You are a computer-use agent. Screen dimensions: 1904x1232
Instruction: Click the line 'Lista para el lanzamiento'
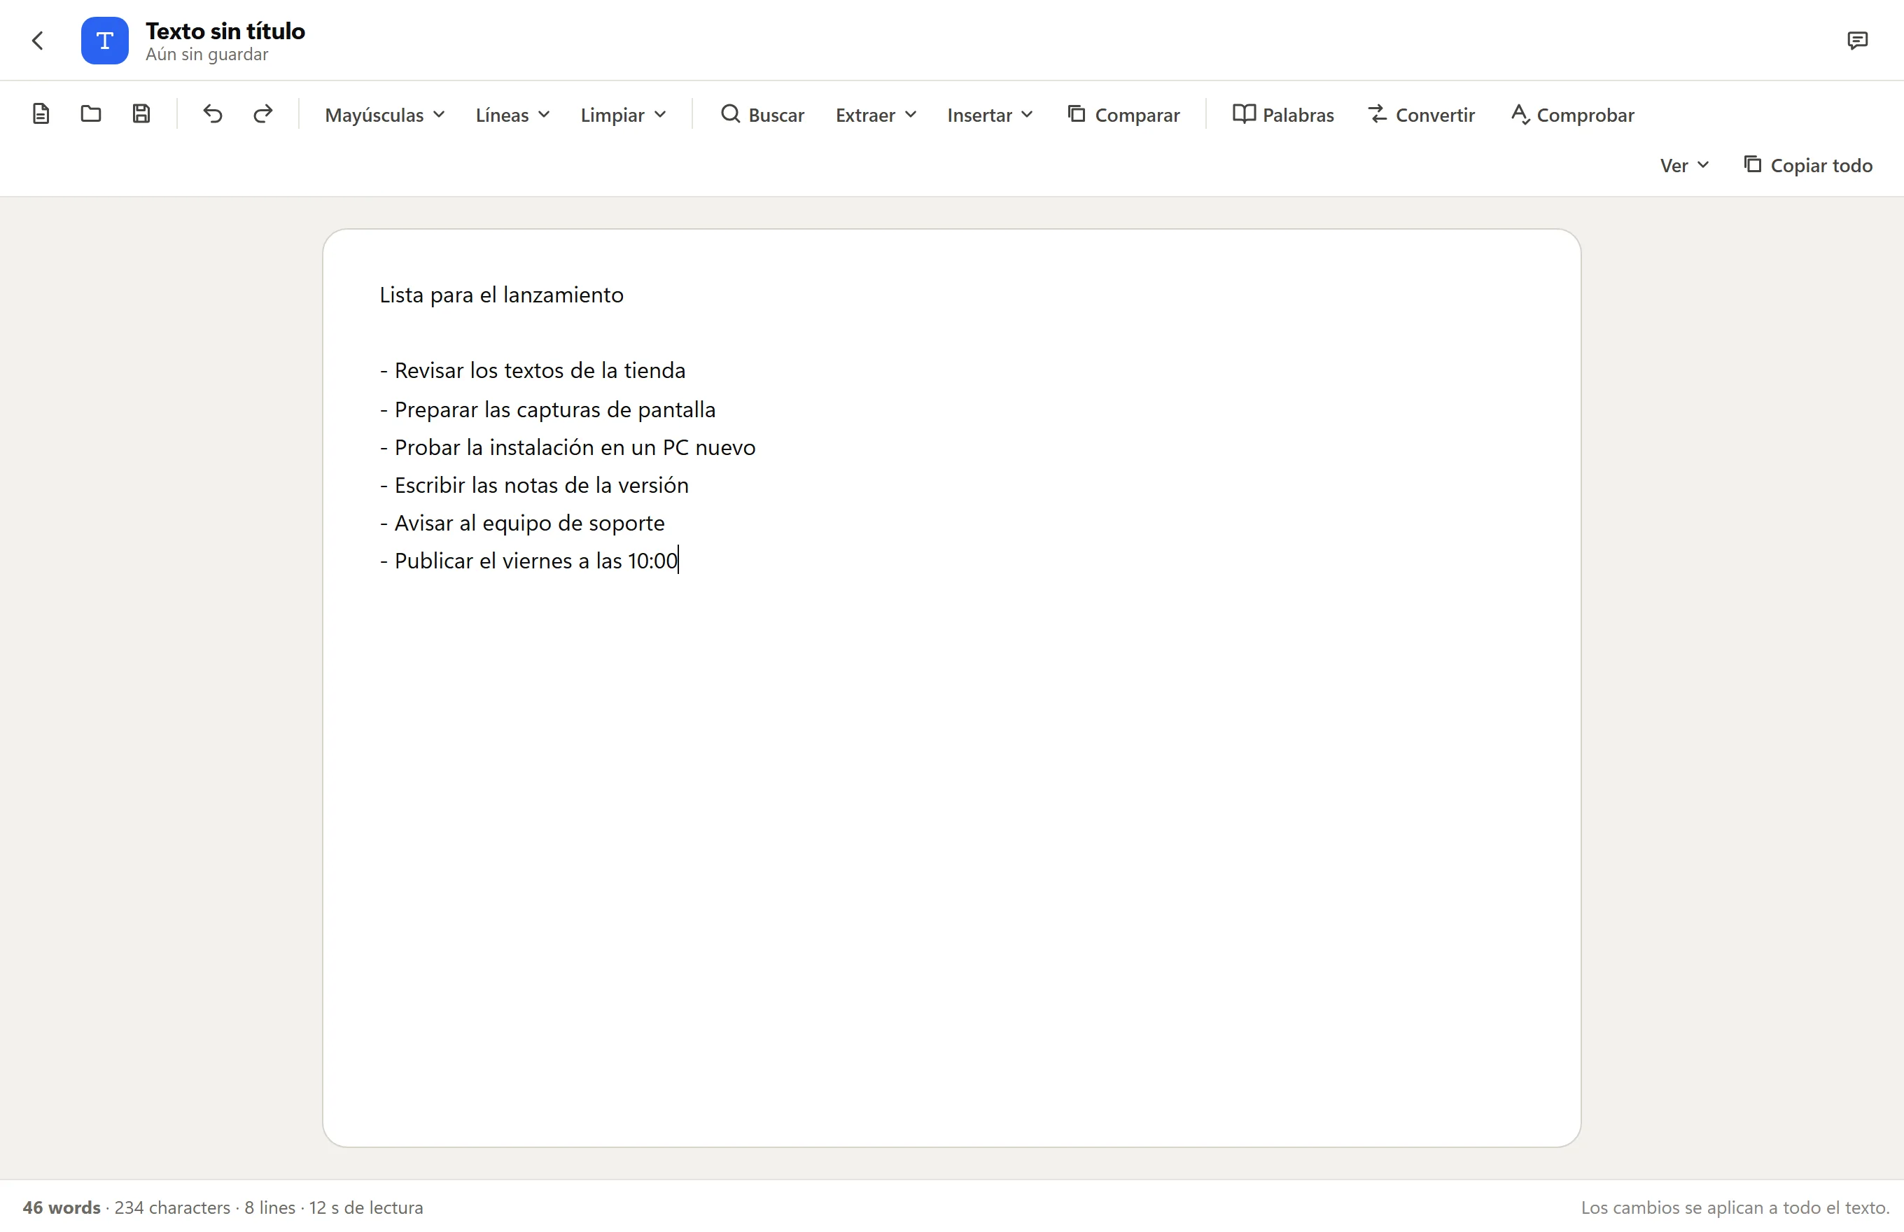(x=502, y=295)
